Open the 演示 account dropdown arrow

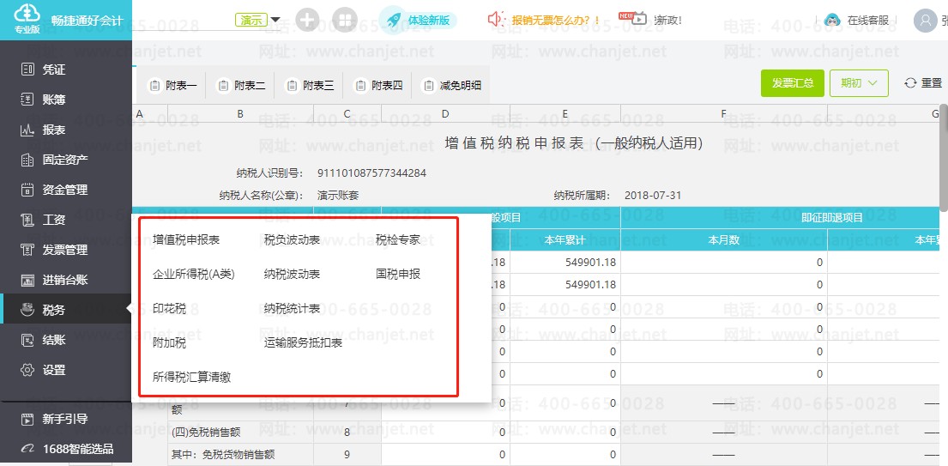click(x=275, y=20)
